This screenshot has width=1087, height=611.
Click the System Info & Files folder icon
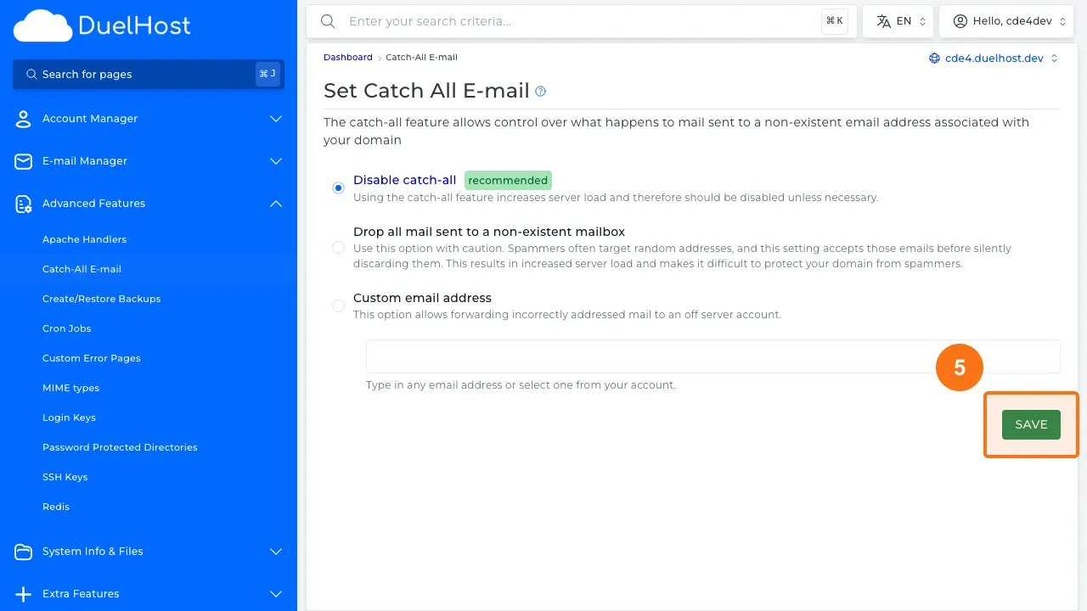tap(23, 552)
